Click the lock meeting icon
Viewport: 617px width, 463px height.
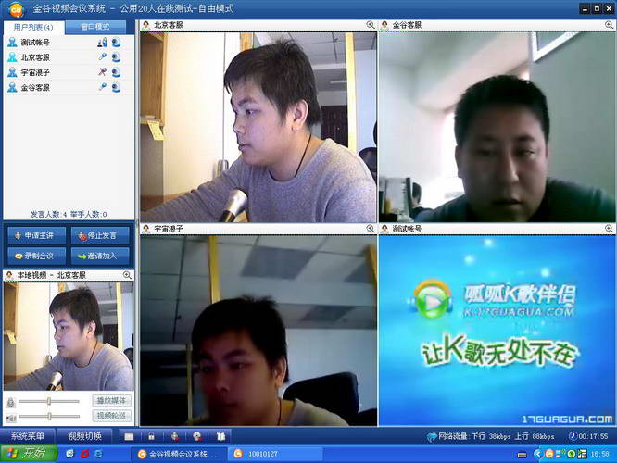[x=151, y=436]
